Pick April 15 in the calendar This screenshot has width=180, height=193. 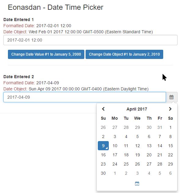click(x=171, y=146)
